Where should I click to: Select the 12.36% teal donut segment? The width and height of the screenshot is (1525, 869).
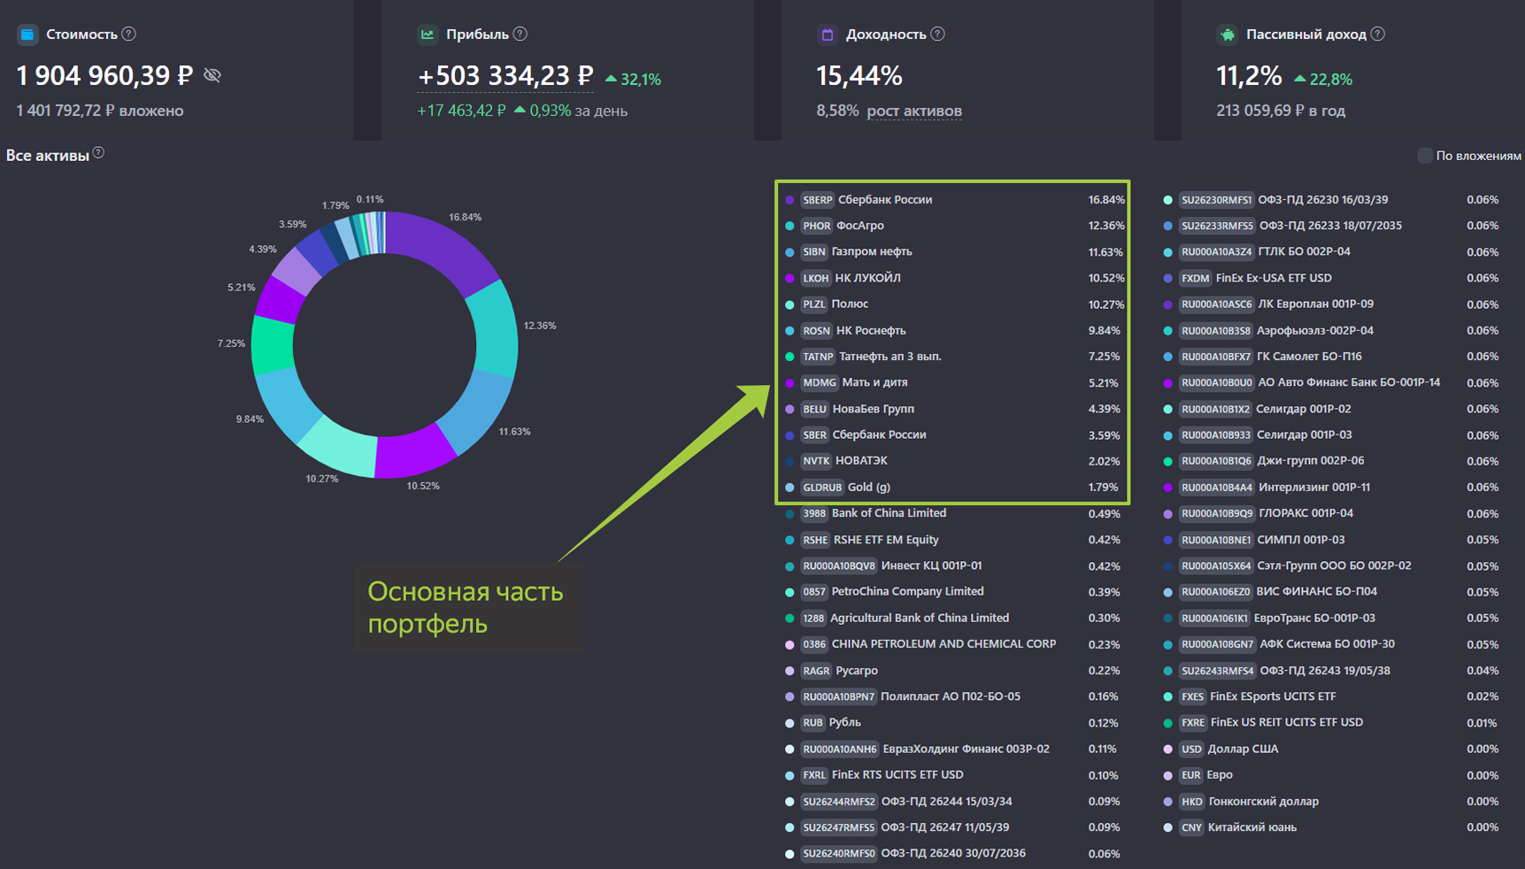tap(494, 329)
